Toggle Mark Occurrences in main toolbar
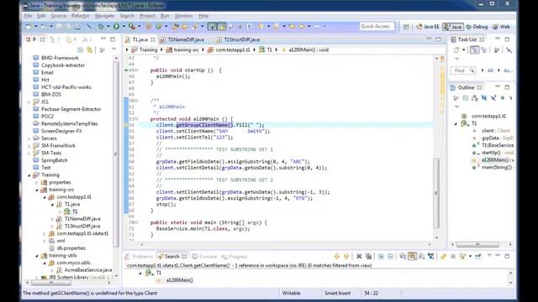Image resolution: width=538 pixels, height=302 pixels. [222, 26]
